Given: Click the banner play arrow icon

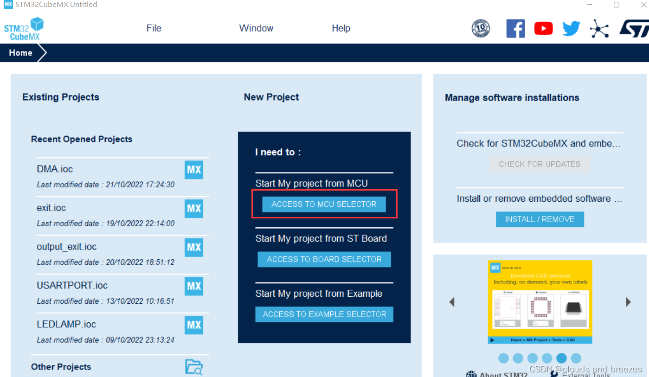Looking at the screenshot, I should 492,340.
